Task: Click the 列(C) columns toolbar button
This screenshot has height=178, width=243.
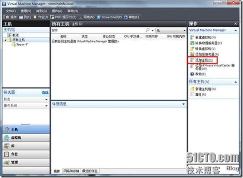Action: [25, 17]
